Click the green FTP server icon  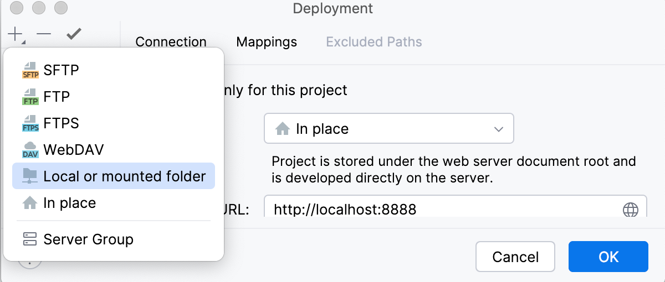[x=30, y=97]
